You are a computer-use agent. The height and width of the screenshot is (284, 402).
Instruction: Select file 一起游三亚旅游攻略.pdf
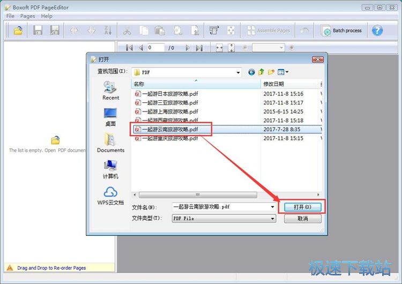166,103
